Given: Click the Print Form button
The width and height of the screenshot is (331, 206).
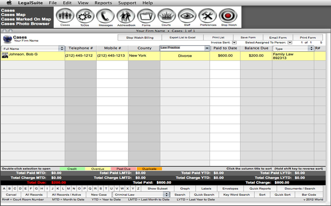Looking at the screenshot, I should (x=308, y=38).
